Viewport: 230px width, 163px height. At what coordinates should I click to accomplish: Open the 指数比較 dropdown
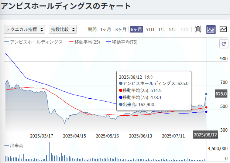tap(63, 29)
